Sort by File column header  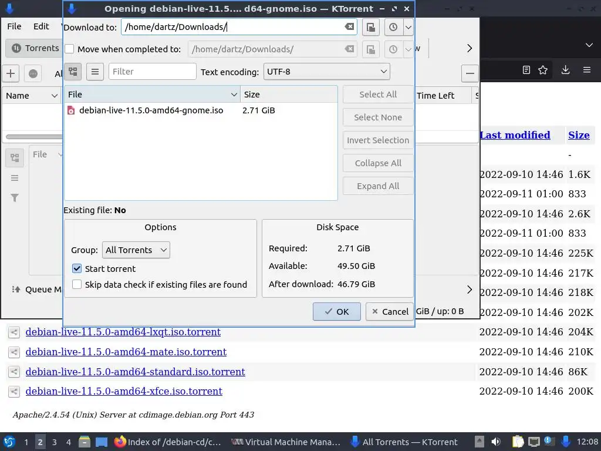pos(152,95)
